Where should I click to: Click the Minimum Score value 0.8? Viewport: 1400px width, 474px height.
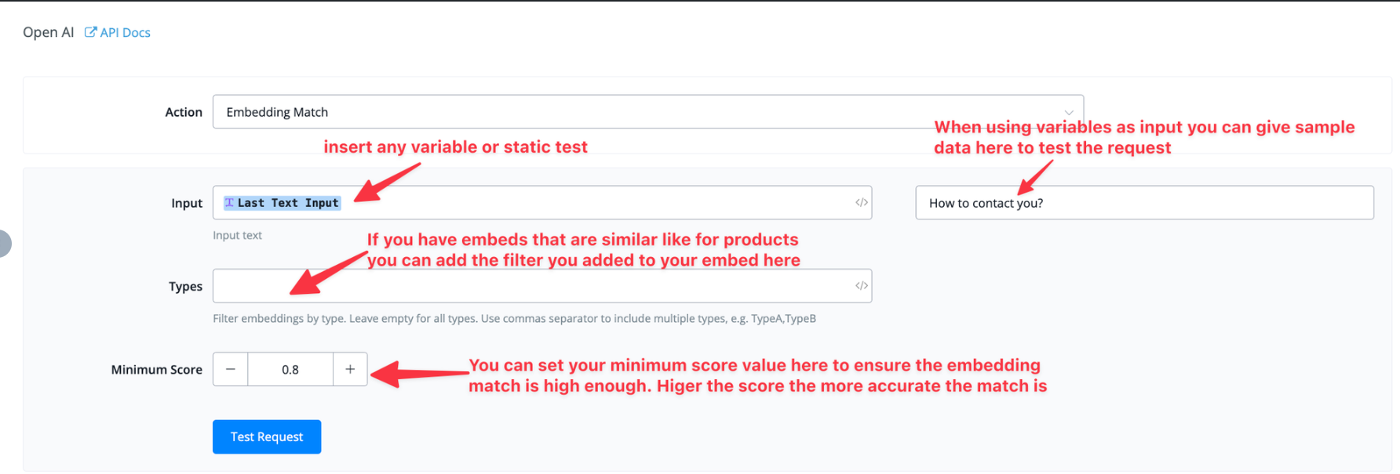pyautogui.click(x=290, y=370)
